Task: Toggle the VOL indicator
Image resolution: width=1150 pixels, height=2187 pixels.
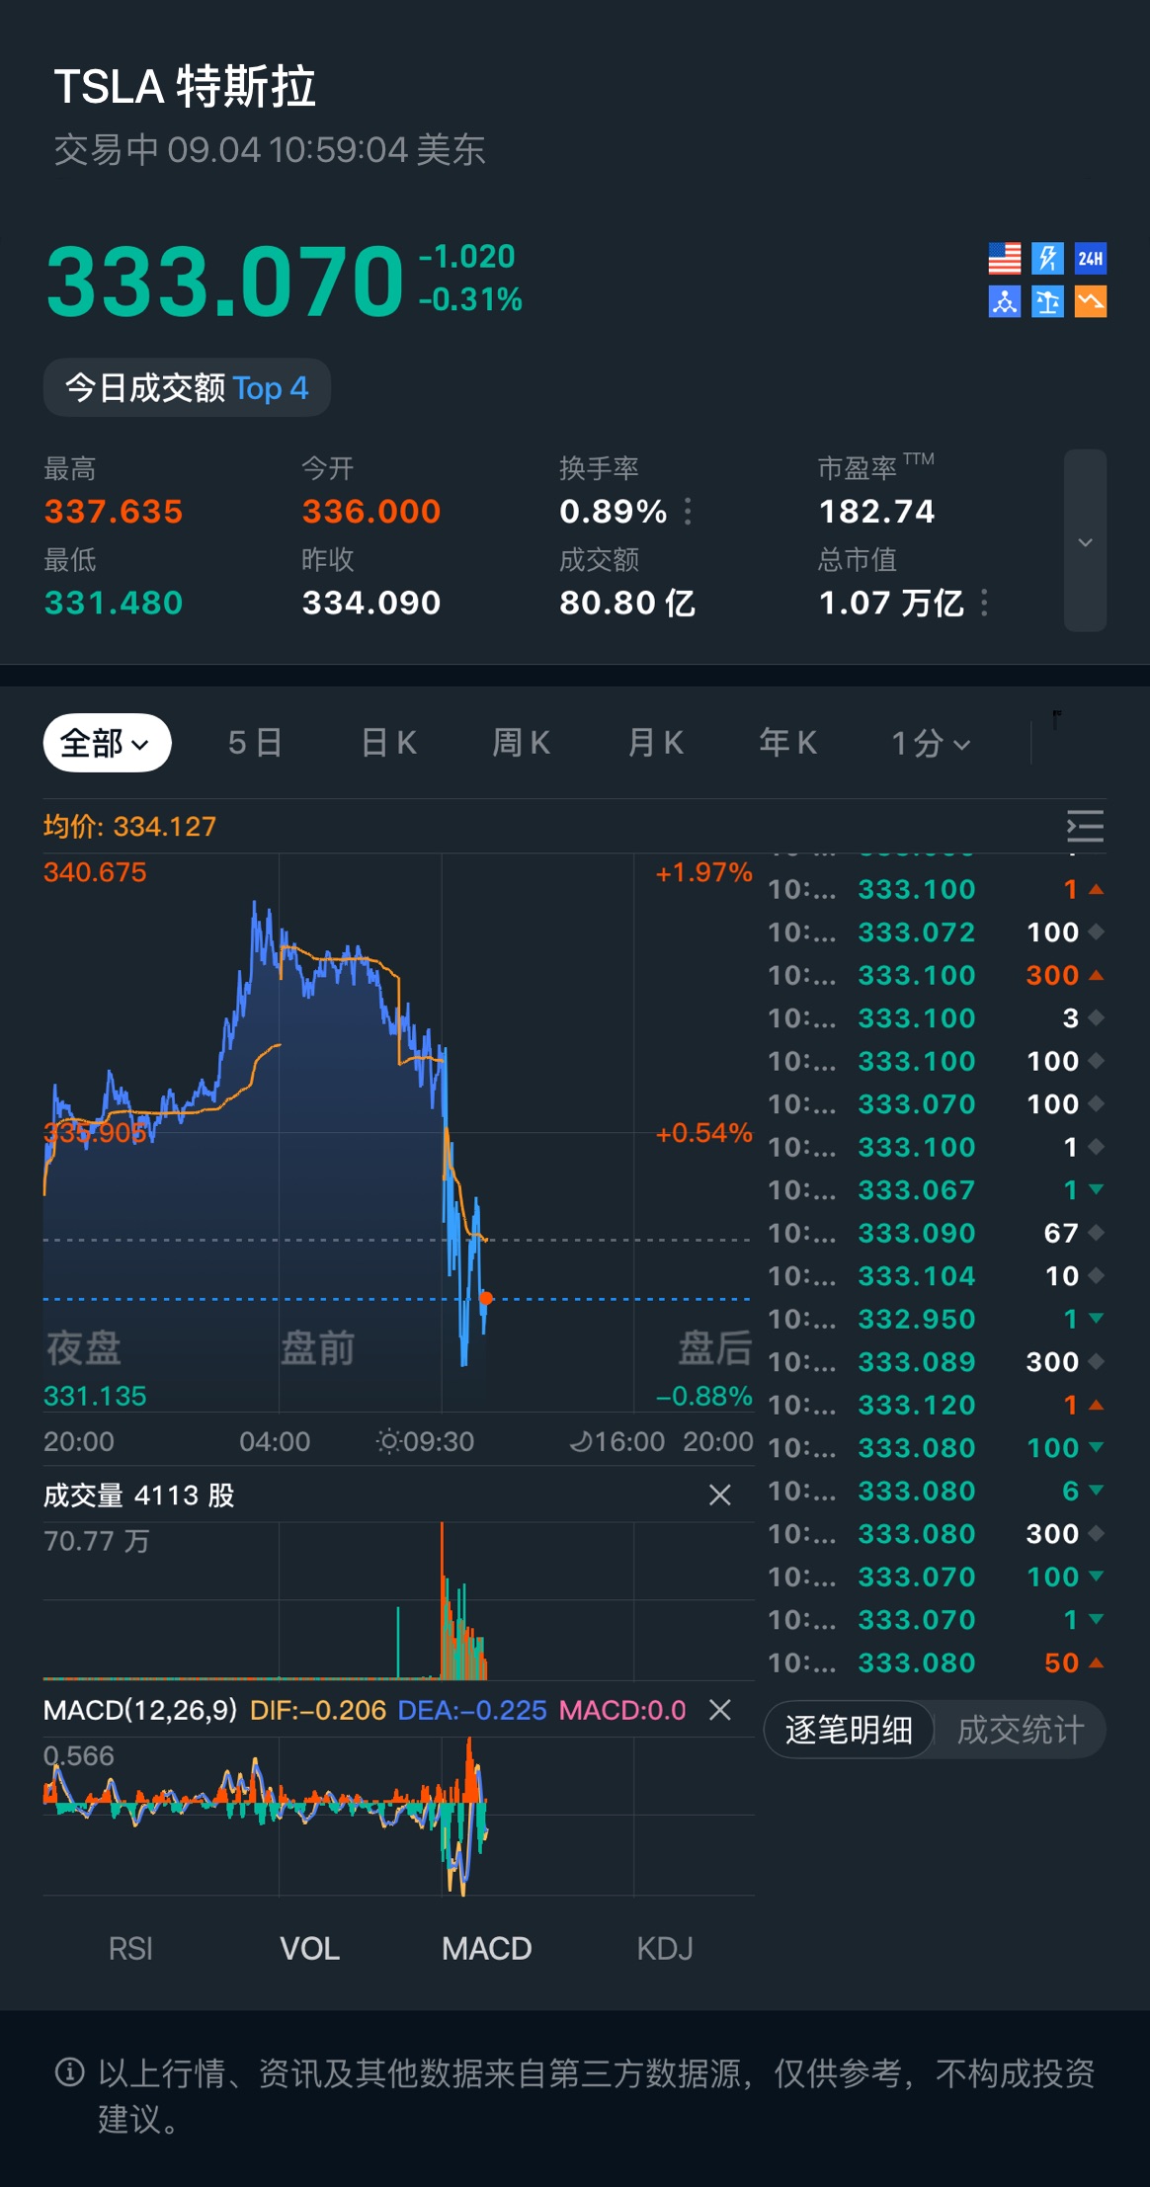Action: point(309,1949)
